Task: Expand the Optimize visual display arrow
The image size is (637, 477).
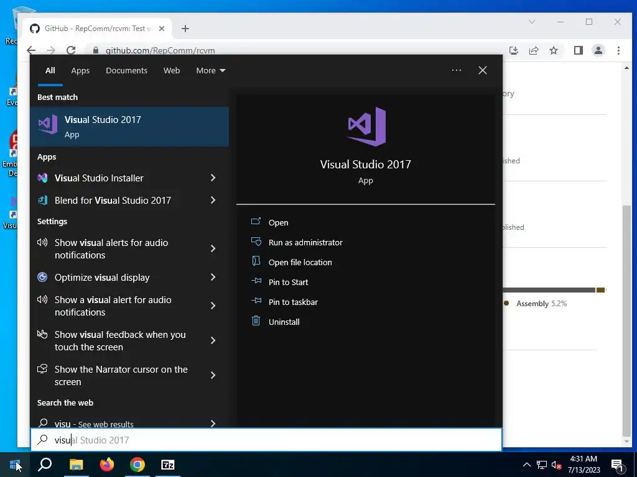Action: tap(213, 277)
